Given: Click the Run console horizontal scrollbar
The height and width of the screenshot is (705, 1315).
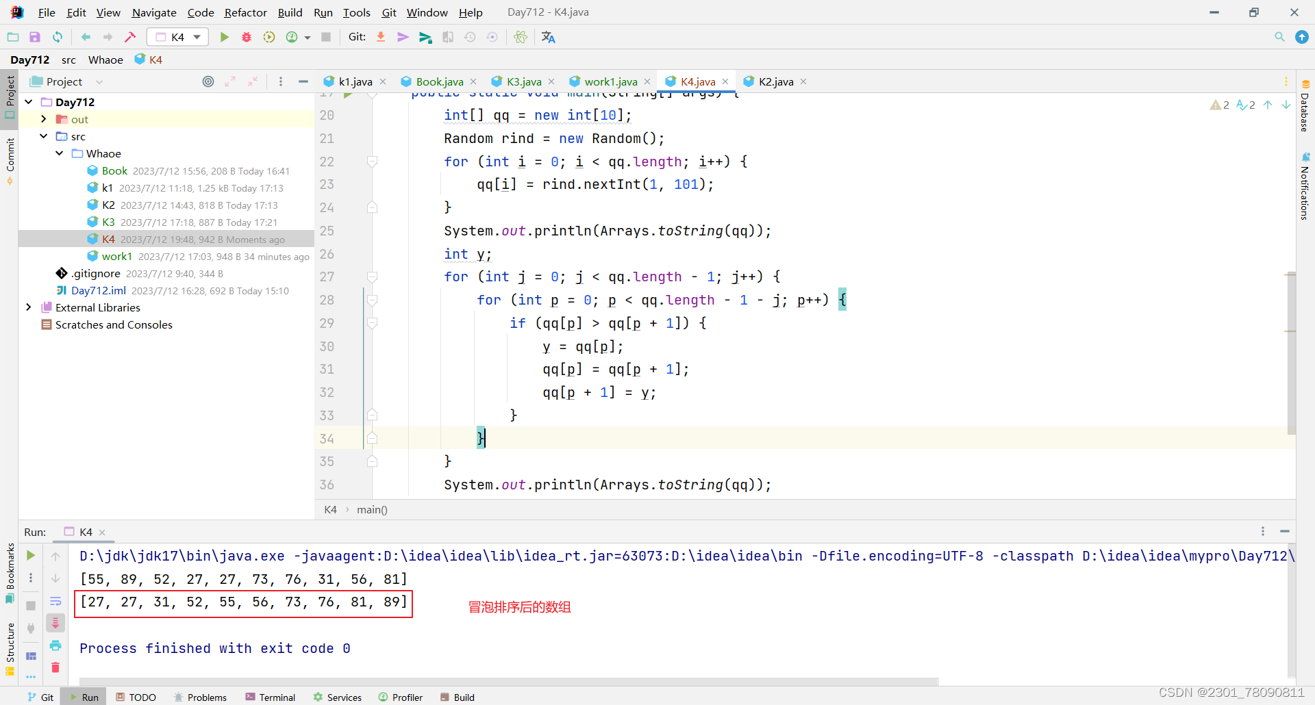Looking at the screenshot, I should pos(508,681).
